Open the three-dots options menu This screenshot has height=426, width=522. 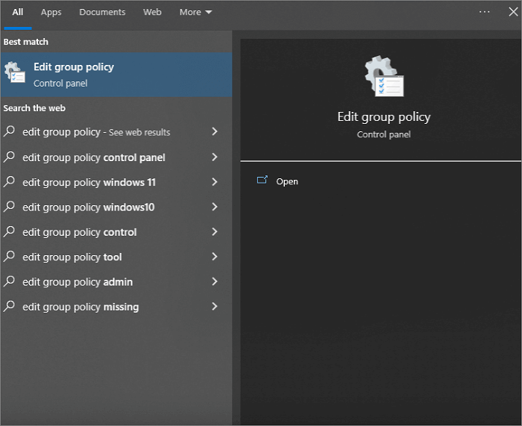pyautogui.click(x=484, y=12)
